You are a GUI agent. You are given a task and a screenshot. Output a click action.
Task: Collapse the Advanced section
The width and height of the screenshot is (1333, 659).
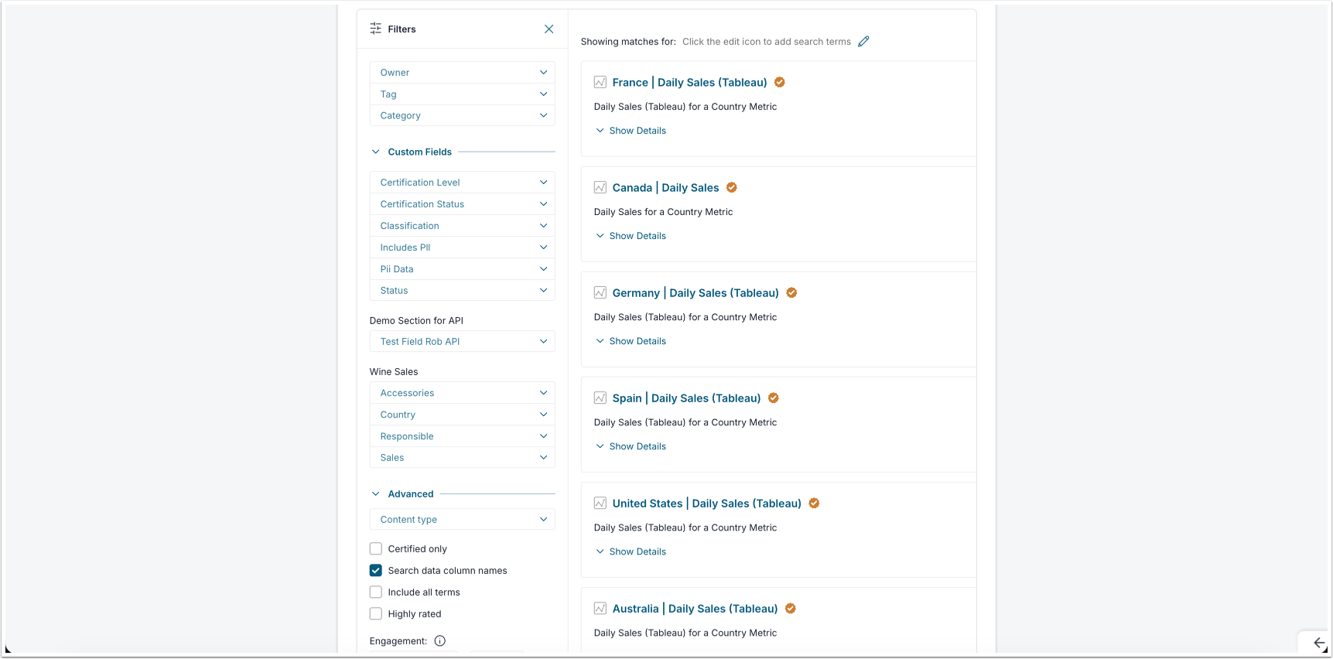click(x=376, y=494)
